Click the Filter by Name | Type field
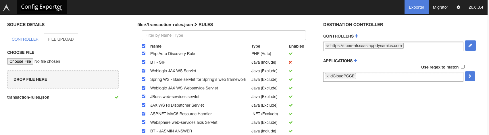The height and width of the screenshot is (135, 489). coord(224,35)
